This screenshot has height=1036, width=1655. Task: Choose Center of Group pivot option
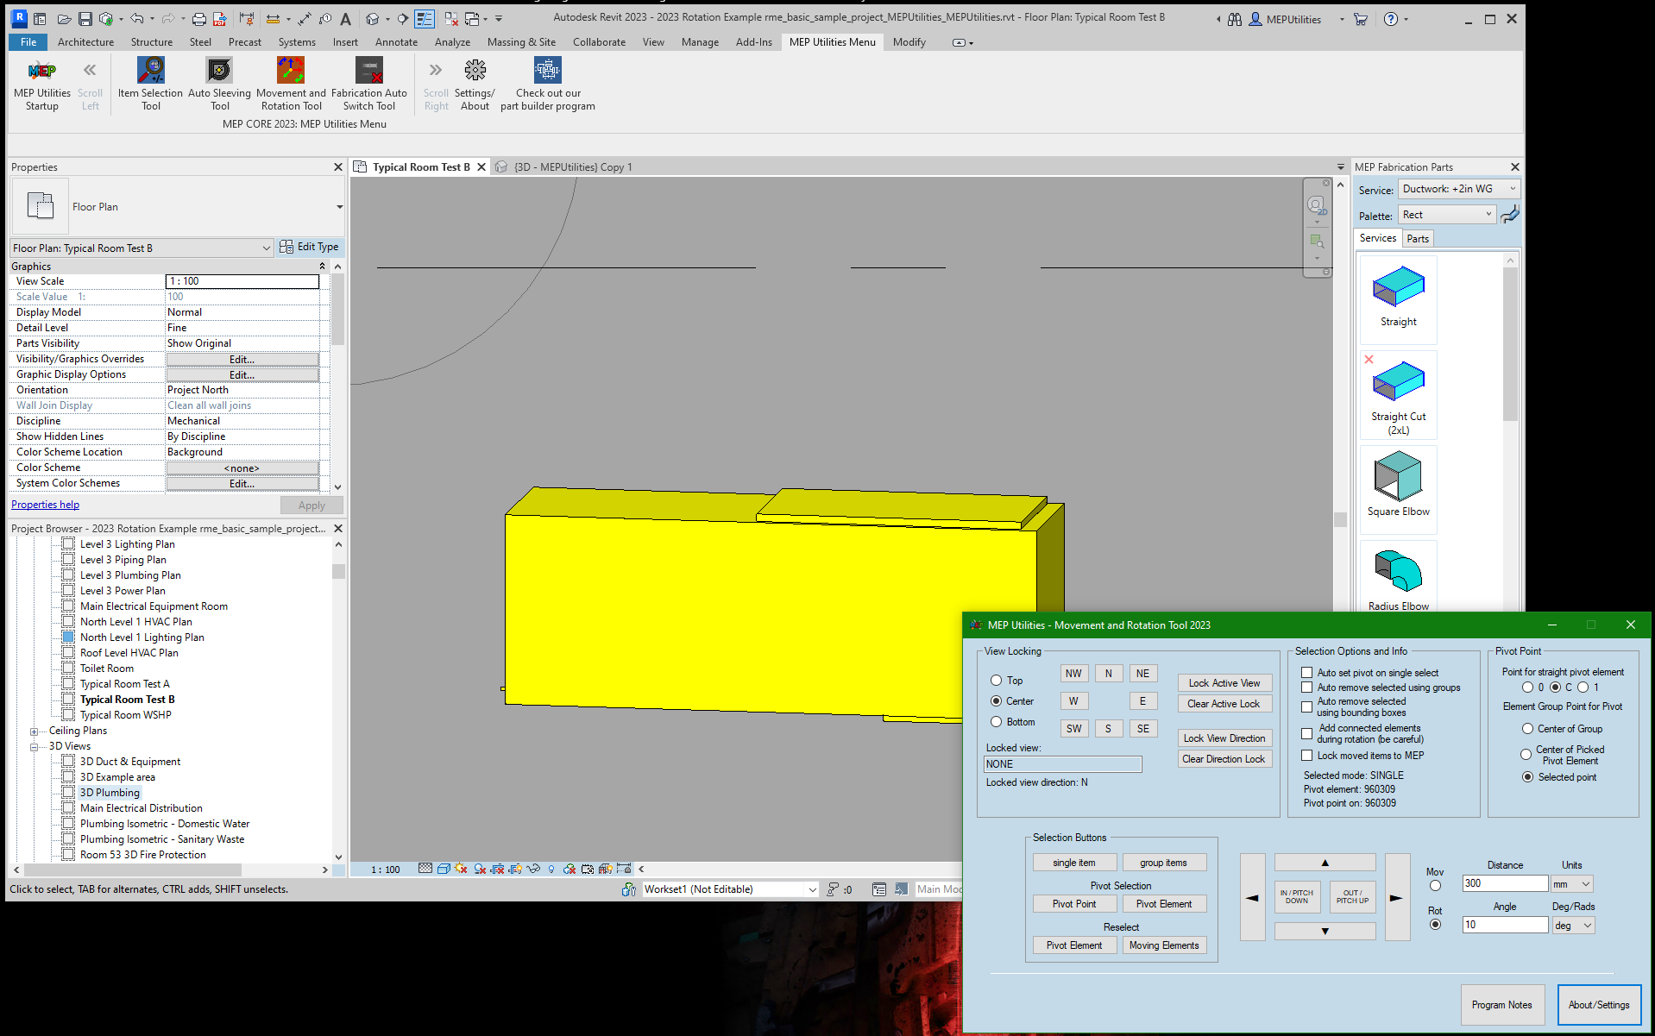click(1527, 729)
